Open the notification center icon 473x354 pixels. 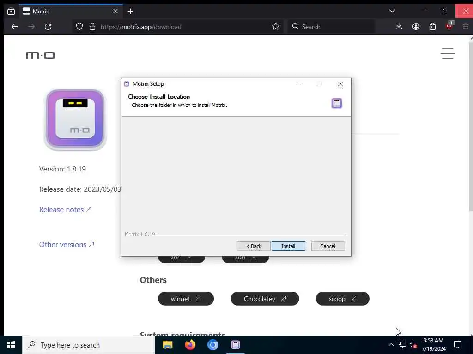click(458, 345)
